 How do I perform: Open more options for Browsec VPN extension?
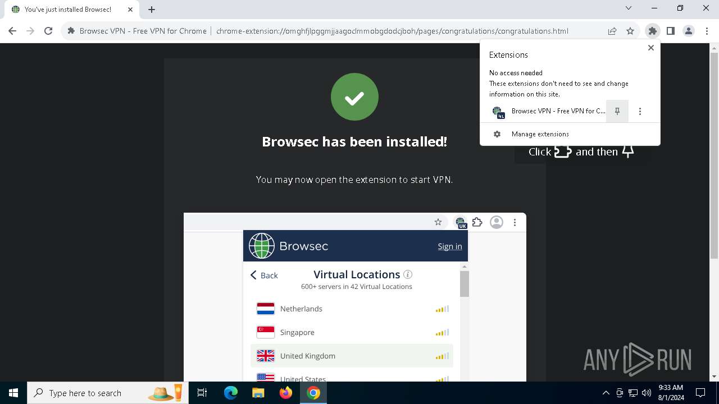point(640,111)
